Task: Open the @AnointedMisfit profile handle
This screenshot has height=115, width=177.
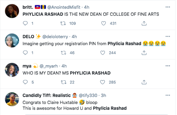Action: (x=64, y=7)
